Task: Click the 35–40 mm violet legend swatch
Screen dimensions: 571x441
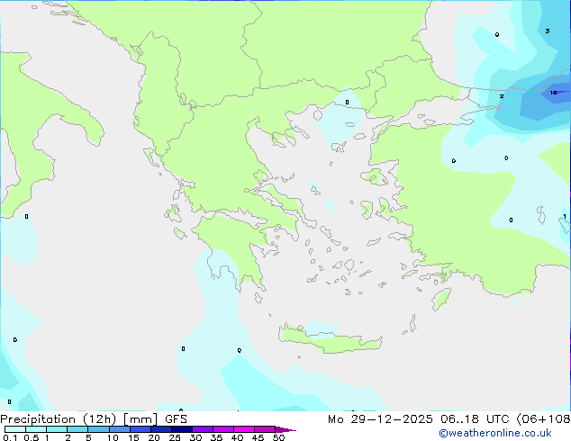Action: click(223, 429)
